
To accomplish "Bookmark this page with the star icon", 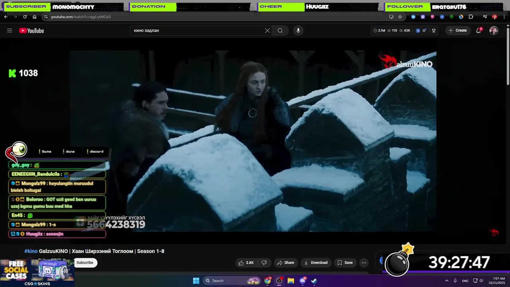I will pos(400,17).
